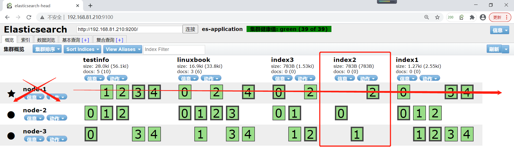Open the 复合查询 compound query tab

110,40
